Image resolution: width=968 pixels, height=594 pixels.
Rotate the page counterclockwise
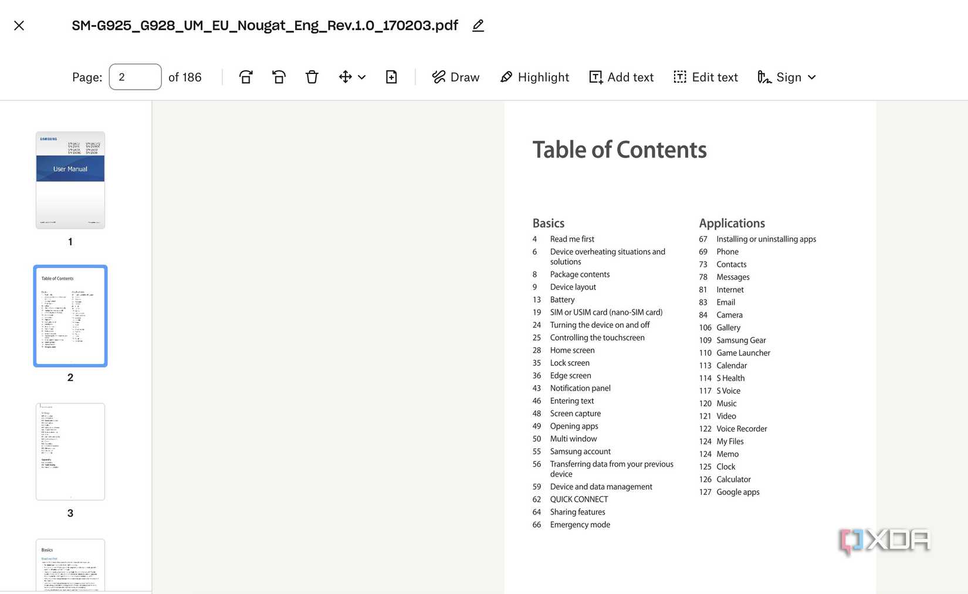click(x=279, y=77)
